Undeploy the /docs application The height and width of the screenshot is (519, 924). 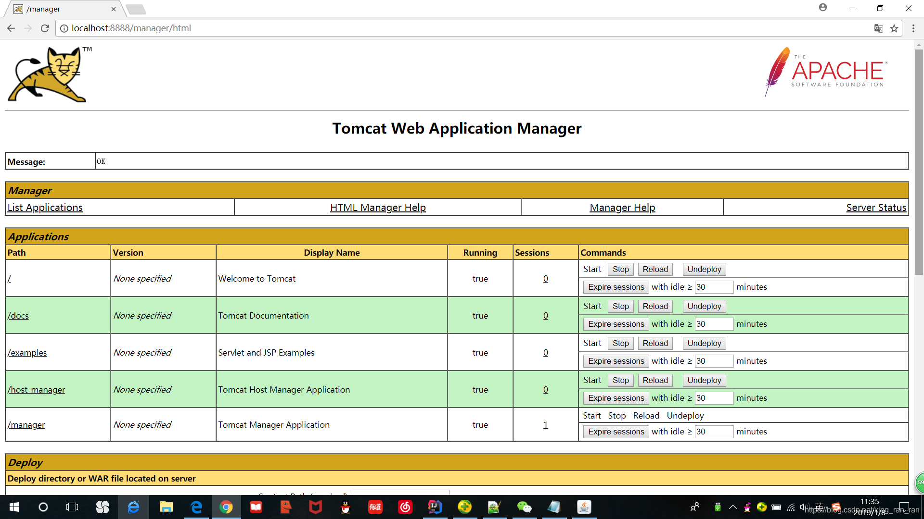(704, 307)
